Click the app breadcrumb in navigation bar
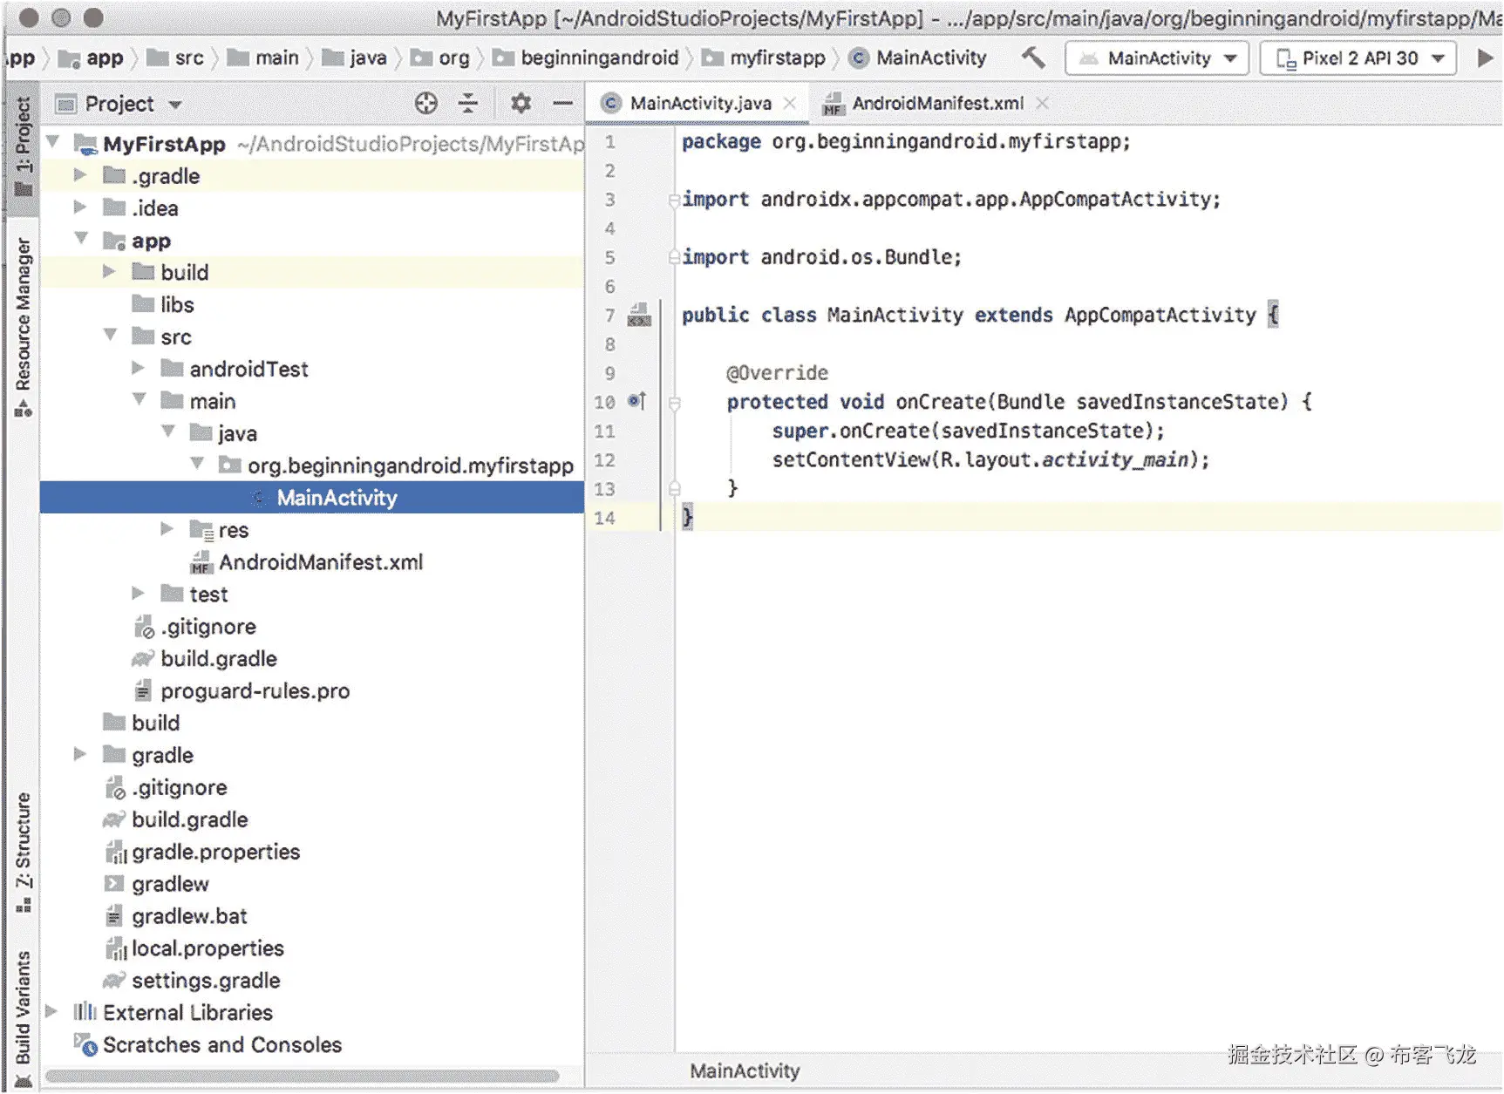Viewport: 1504px width, 1094px height. tap(92, 58)
